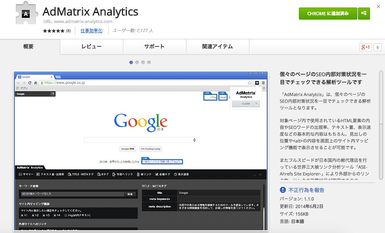Click the expand icon on Google overlay bar
Viewport: 385px width, 233px height.
point(53,94)
